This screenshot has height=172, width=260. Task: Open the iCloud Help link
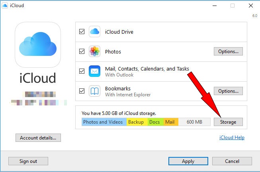pyautogui.click(x=232, y=138)
